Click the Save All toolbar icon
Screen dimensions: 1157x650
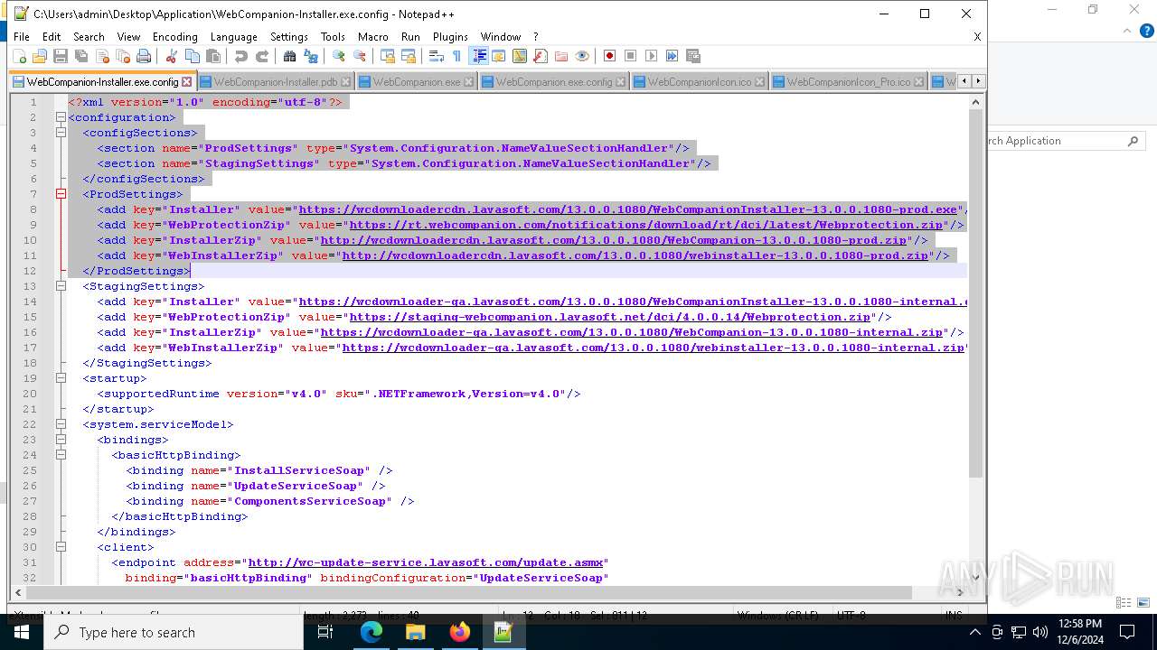(x=81, y=56)
